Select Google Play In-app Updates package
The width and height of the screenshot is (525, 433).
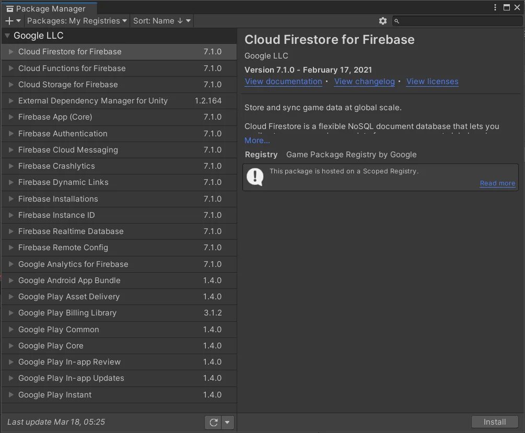[x=119, y=378]
